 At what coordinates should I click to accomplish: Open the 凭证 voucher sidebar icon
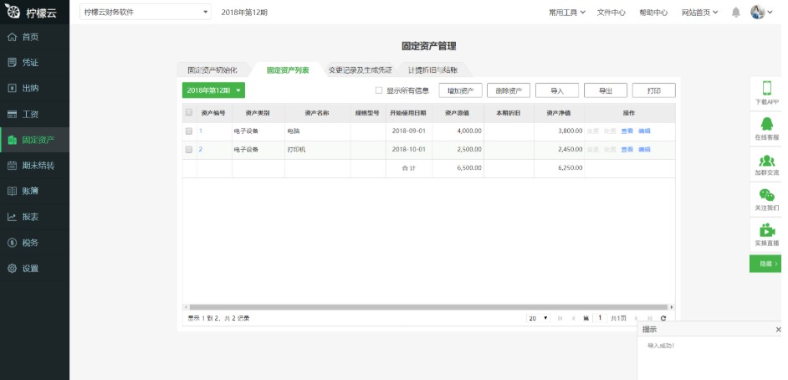pos(13,62)
